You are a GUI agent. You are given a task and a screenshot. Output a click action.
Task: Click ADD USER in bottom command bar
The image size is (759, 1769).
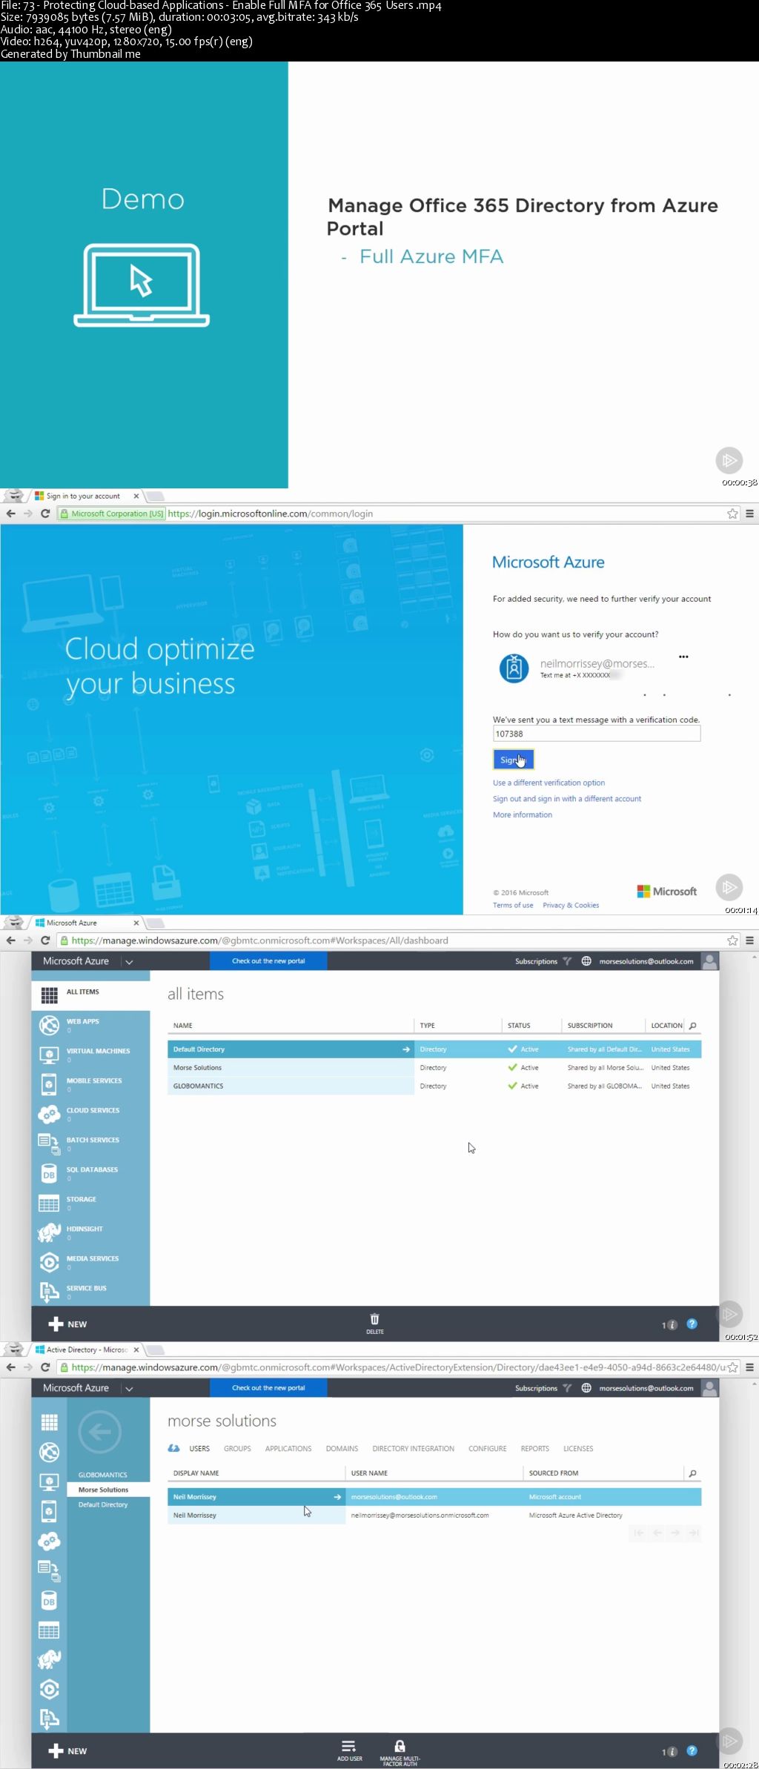tap(350, 1751)
